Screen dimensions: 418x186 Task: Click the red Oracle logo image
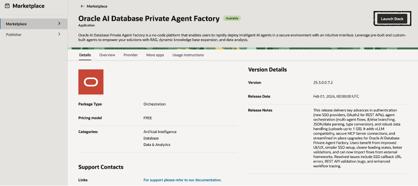click(x=91, y=82)
